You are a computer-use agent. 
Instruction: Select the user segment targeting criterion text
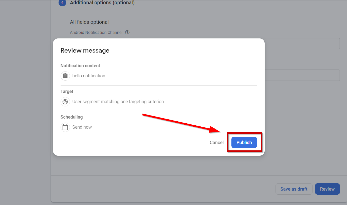point(118,101)
